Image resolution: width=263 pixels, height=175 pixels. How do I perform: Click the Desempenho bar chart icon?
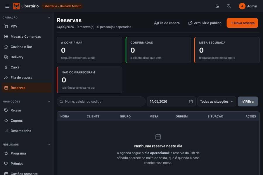6,131
